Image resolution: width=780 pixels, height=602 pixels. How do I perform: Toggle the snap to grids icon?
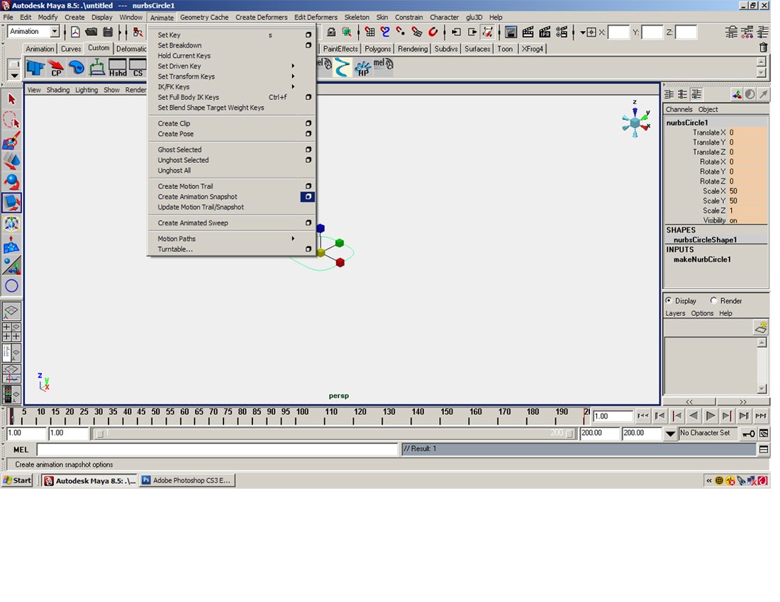[369, 33]
